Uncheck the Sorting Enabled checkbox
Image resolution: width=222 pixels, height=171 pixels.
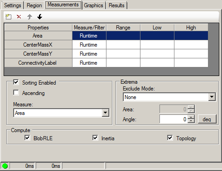[16, 82]
